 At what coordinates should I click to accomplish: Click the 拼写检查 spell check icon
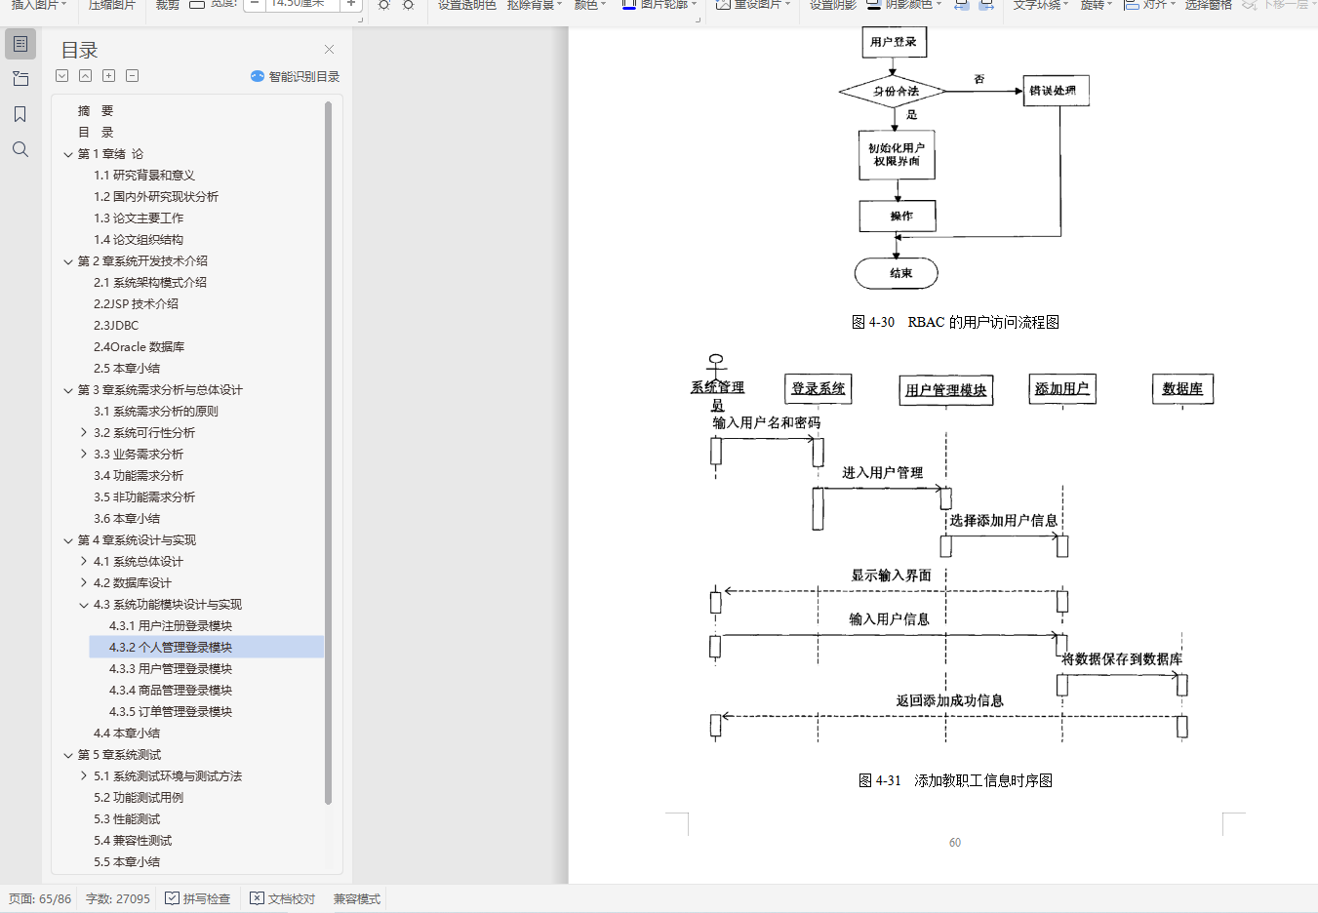coord(172,898)
